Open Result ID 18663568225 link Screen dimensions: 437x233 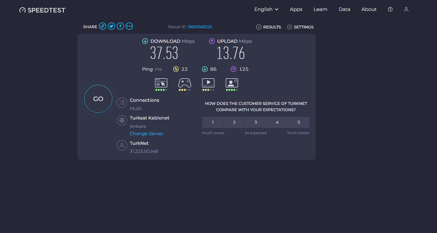(x=200, y=27)
